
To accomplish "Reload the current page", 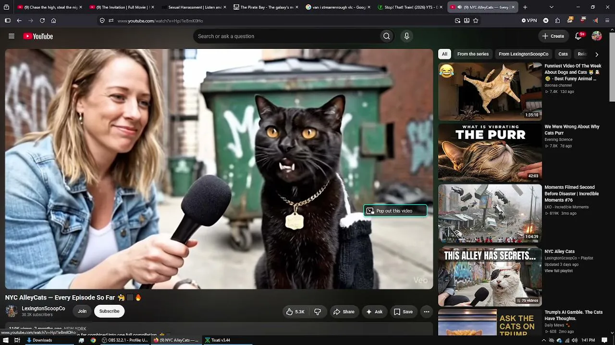I will pos(42,21).
